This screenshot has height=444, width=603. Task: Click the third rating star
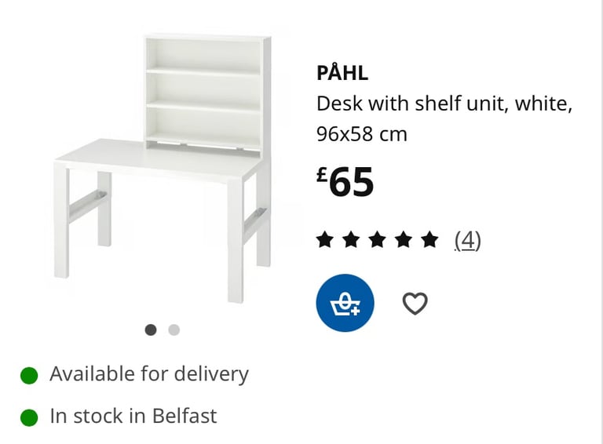(x=377, y=240)
